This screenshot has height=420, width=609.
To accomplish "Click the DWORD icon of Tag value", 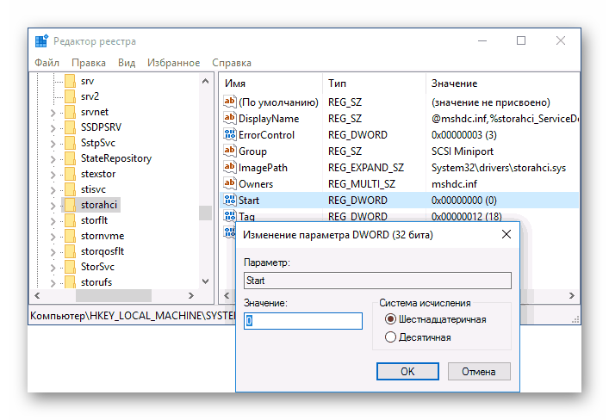I will pos(229,215).
